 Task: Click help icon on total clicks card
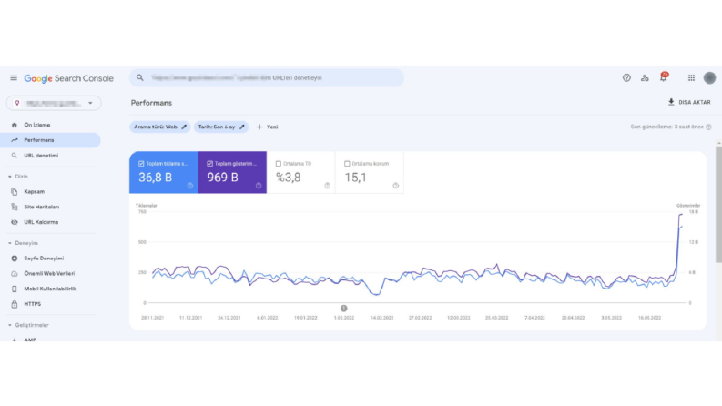coord(190,186)
